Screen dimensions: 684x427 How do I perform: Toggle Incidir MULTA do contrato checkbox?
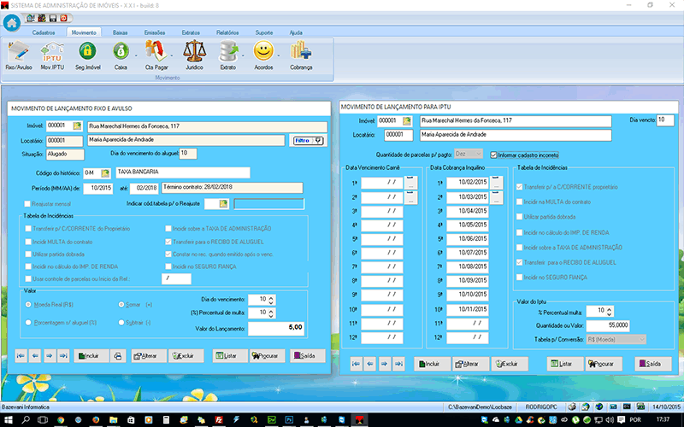pyautogui.click(x=28, y=242)
